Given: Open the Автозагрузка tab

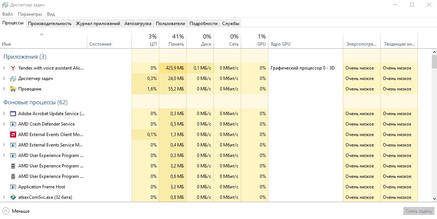Looking at the screenshot, I should (138, 23).
